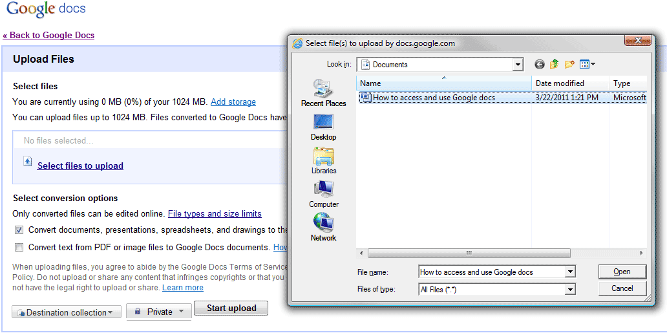The width and height of the screenshot is (667, 333).
Task: Click the No files selected box
Action: (x=150, y=140)
